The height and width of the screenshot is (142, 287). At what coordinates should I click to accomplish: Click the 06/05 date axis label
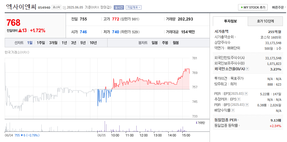101,135
